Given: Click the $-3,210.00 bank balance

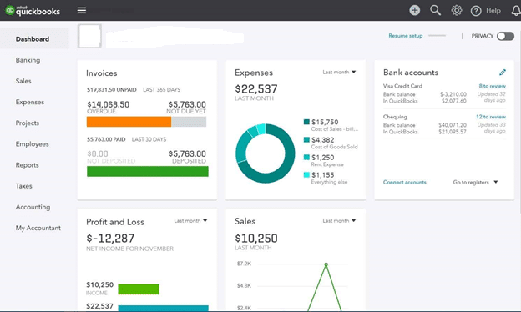Looking at the screenshot, I should tap(453, 94).
